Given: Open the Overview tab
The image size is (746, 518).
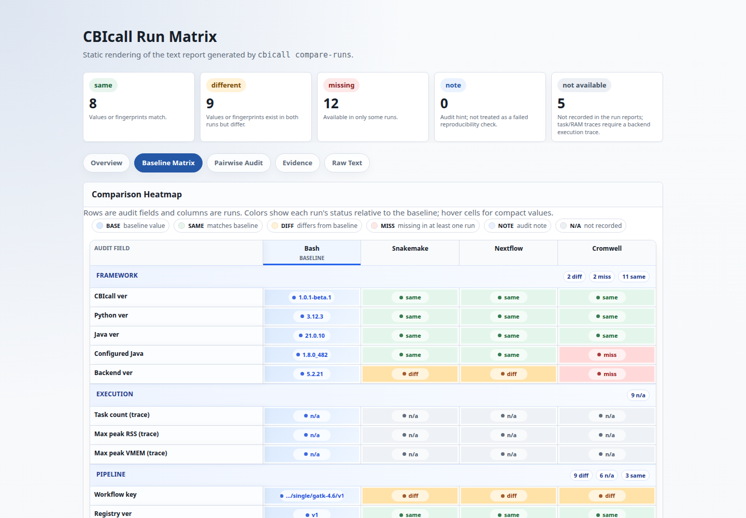Looking at the screenshot, I should click(106, 163).
